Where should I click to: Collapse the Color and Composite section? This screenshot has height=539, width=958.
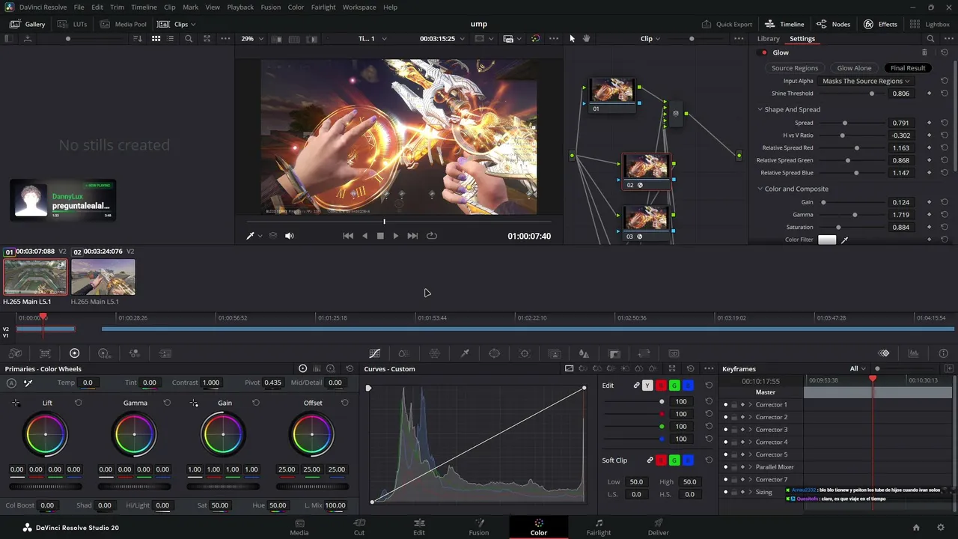pos(760,189)
